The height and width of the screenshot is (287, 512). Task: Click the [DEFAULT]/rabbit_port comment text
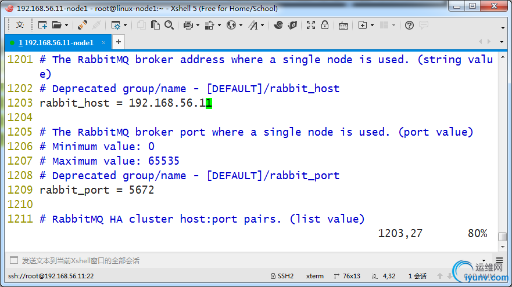pyautogui.click(x=273, y=176)
